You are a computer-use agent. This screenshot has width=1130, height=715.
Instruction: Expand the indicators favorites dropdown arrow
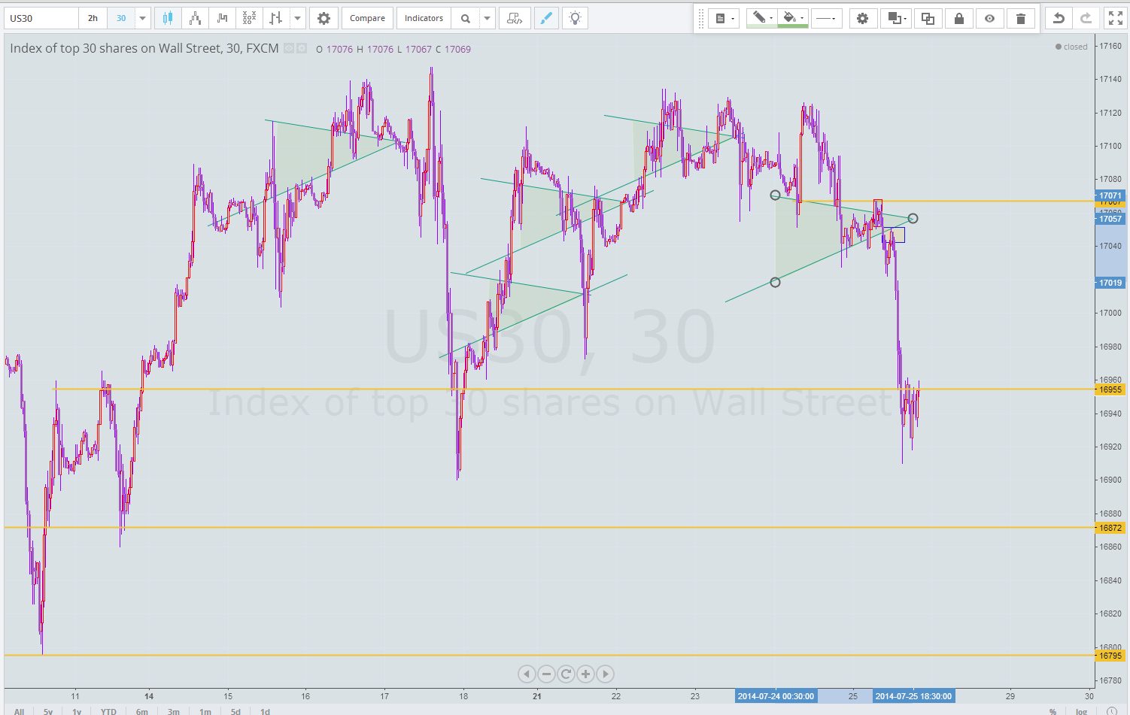[488, 18]
